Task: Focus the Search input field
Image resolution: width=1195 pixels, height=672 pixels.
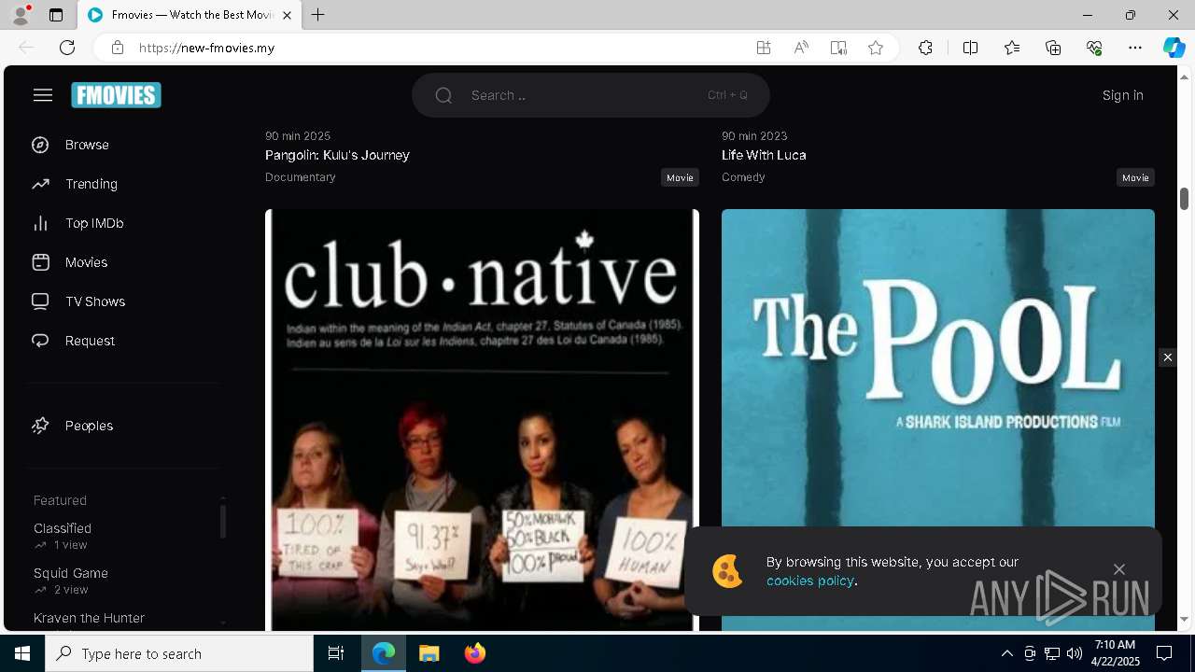Action: (x=591, y=95)
